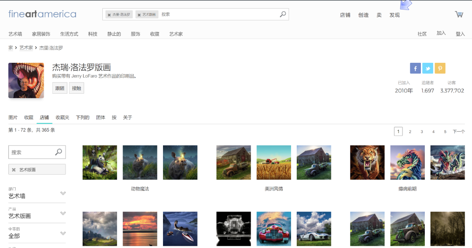Remove the 艺术版画 tag in top search bar
This screenshot has width=472, height=248.
(x=139, y=15)
